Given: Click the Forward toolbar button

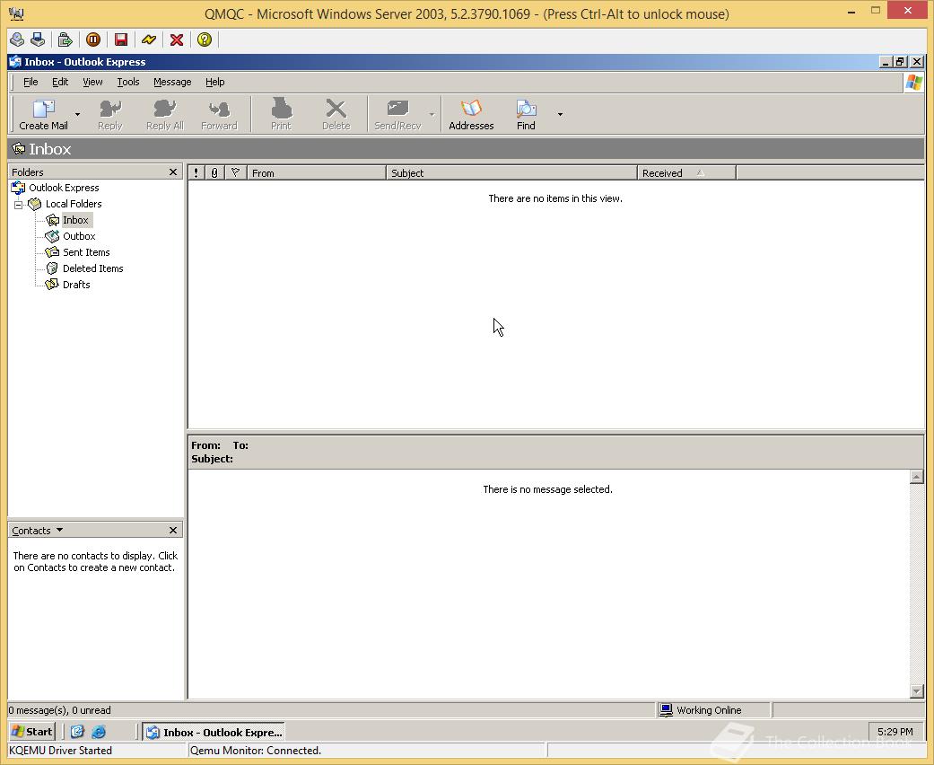Looking at the screenshot, I should click(x=219, y=115).
